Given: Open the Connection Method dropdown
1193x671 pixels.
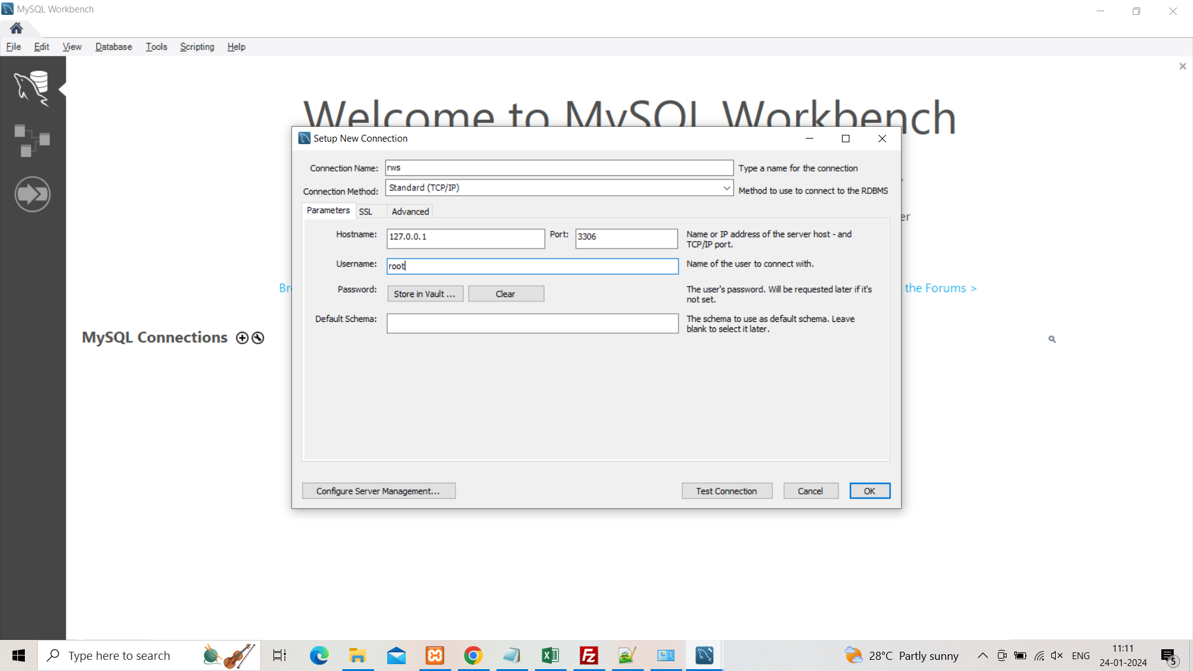Looking at the screenshot, I should click(x=559, y=188).
